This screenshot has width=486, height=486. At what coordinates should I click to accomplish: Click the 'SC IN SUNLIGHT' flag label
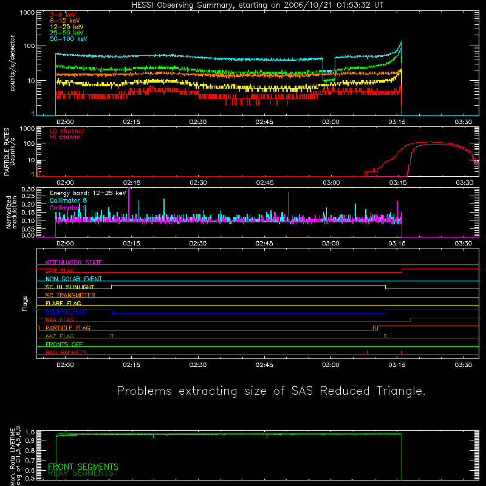point(70,287)
